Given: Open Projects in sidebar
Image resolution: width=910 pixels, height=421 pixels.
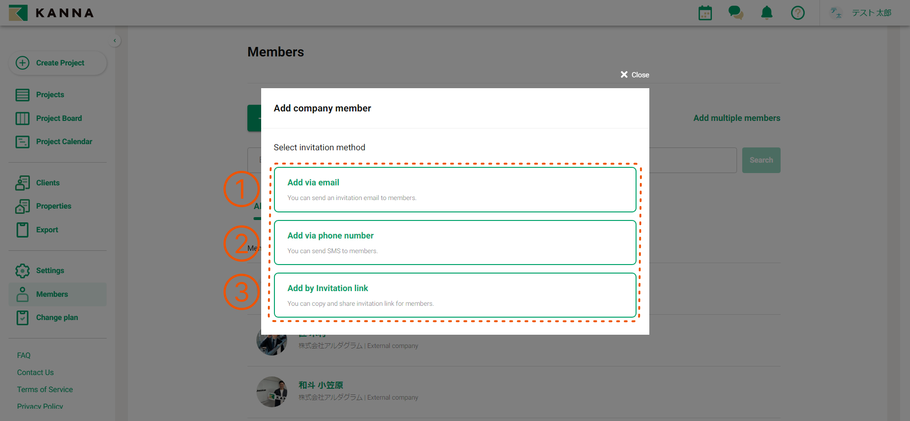Looking at the screenshot, I should click(50, 95).
